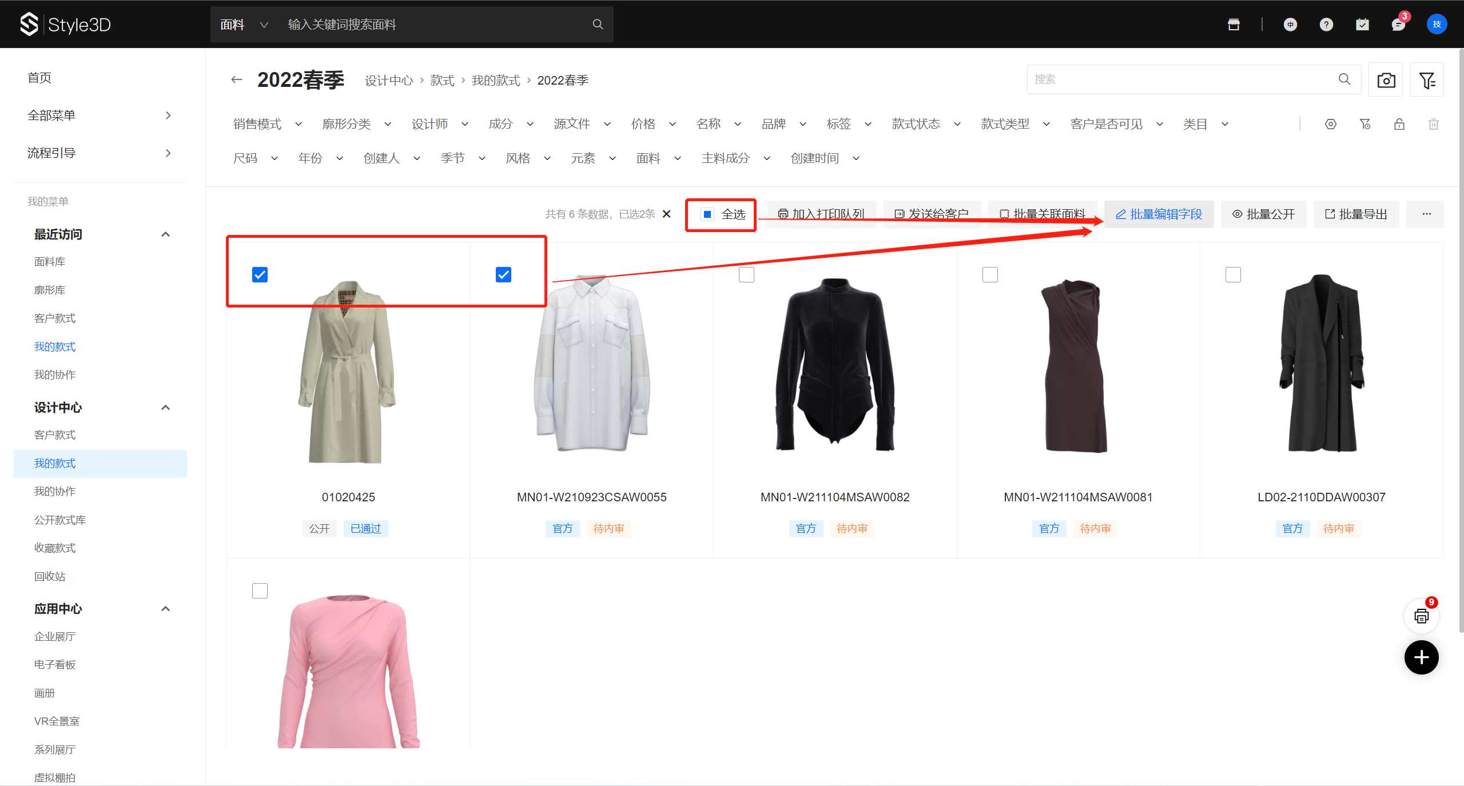Click the lock icon in filter bar
The width and height of the screenshot is (1464, 786).
1399,124
